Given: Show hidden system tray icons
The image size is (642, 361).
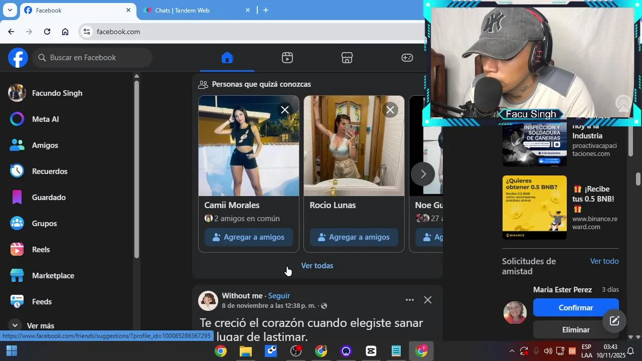Looking at the screenshot, I should click(512, 351).
